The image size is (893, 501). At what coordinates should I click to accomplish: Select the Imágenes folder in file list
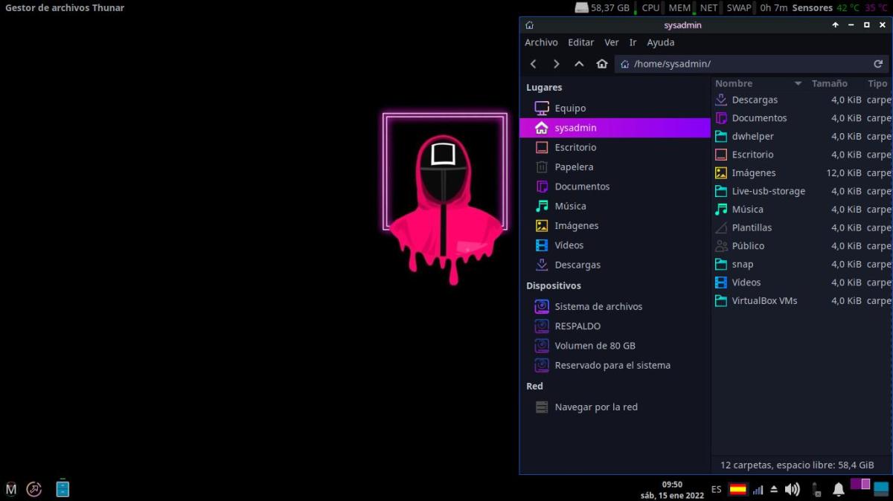click(x=753, y=173)
